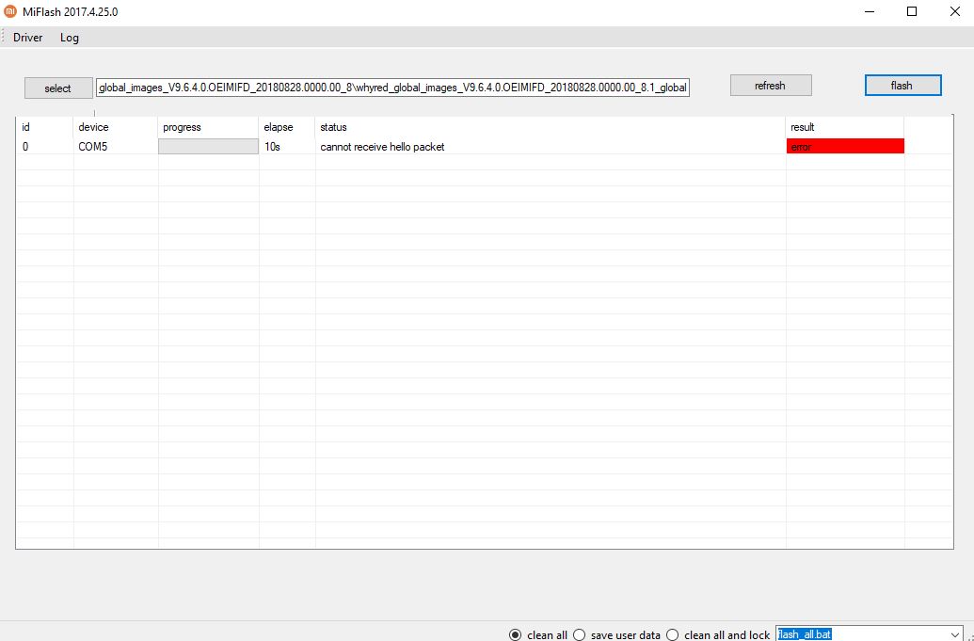Screen dimensions: 974x641
Task: Click into the ROM folder path field
Action: tap(392, 88)
